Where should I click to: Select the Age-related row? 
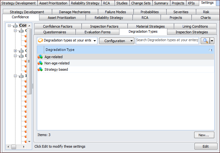point(125,57)
